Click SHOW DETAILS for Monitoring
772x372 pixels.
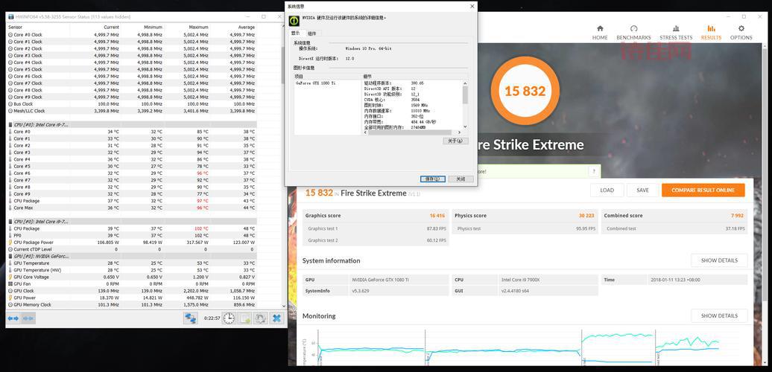[719, 316]
